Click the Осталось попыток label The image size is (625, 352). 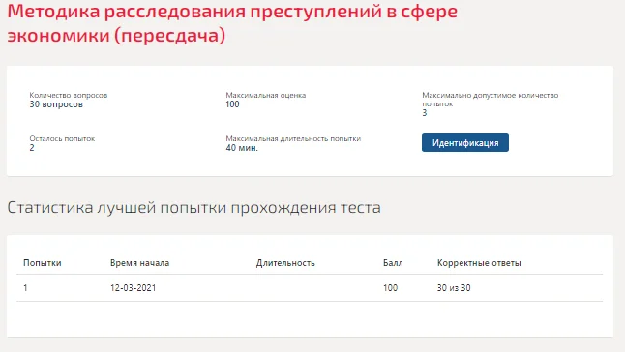coord(62,138)
